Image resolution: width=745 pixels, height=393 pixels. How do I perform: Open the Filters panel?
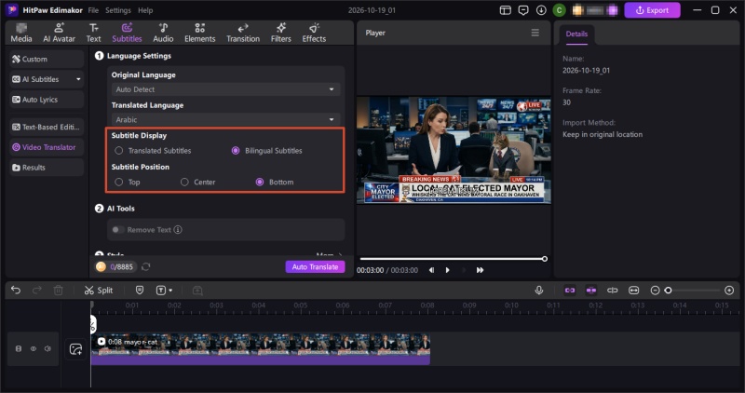coord(281,33)
